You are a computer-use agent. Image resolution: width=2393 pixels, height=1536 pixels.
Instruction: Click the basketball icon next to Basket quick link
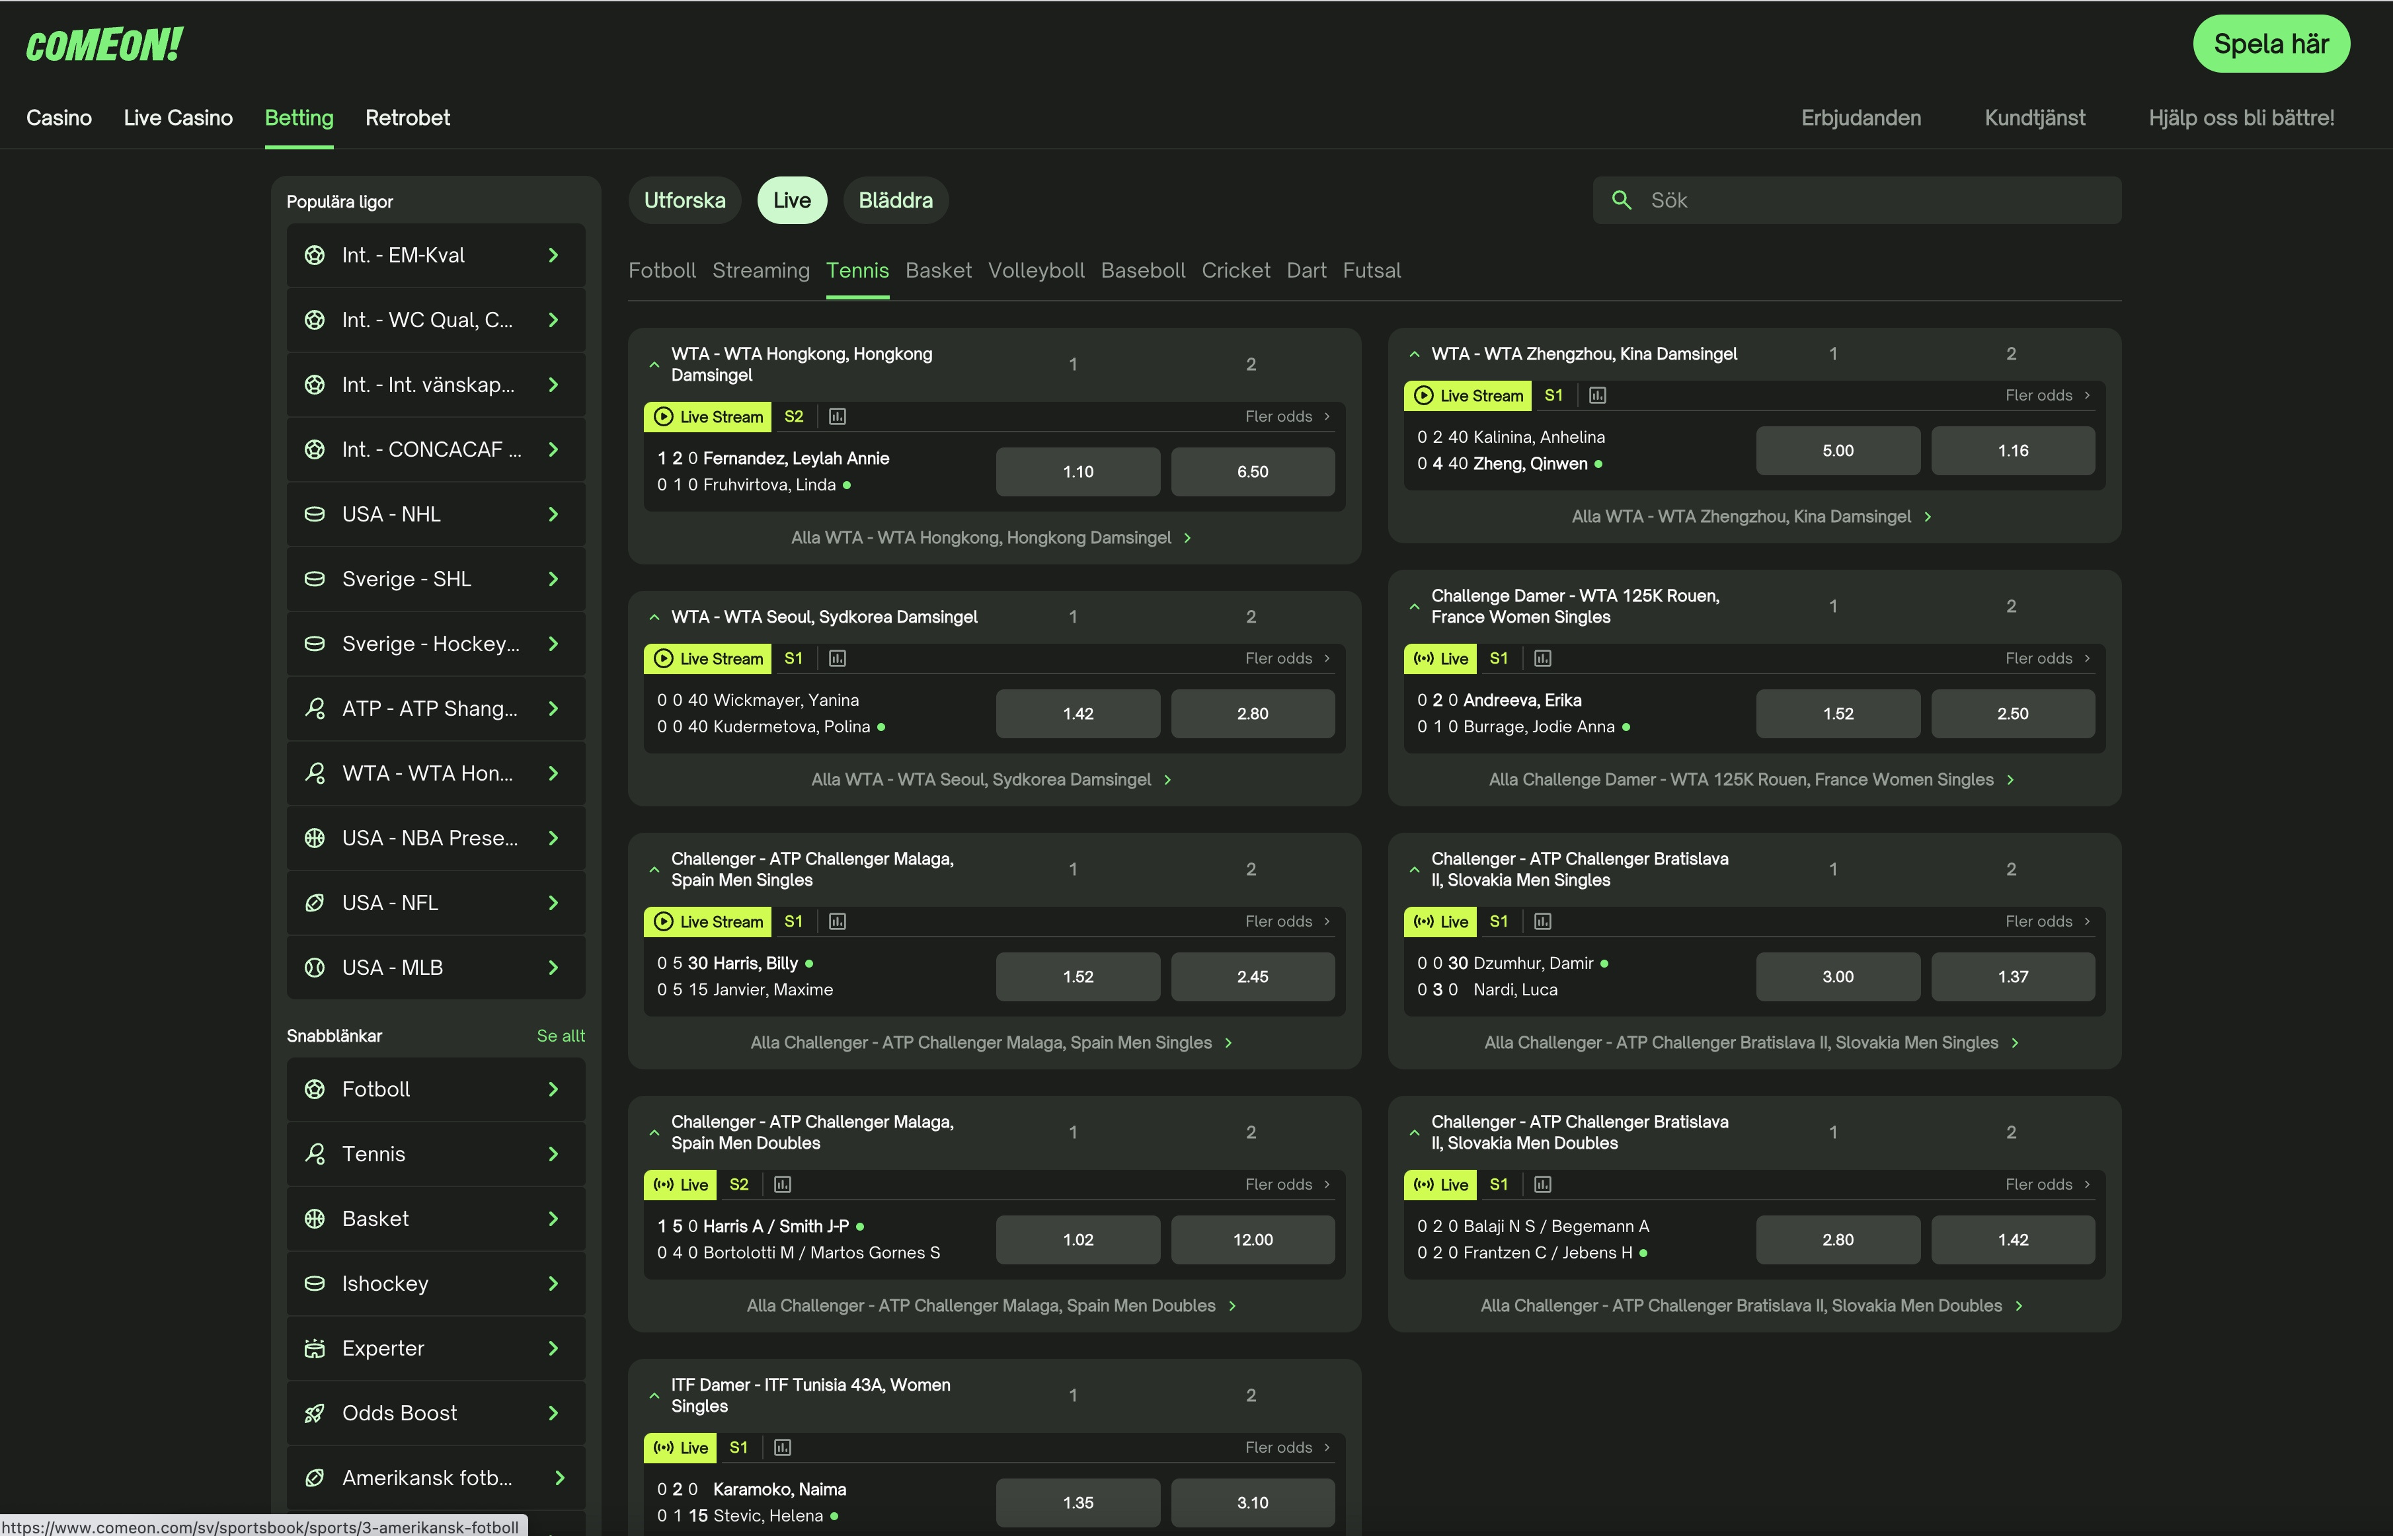pos(315,1218)
